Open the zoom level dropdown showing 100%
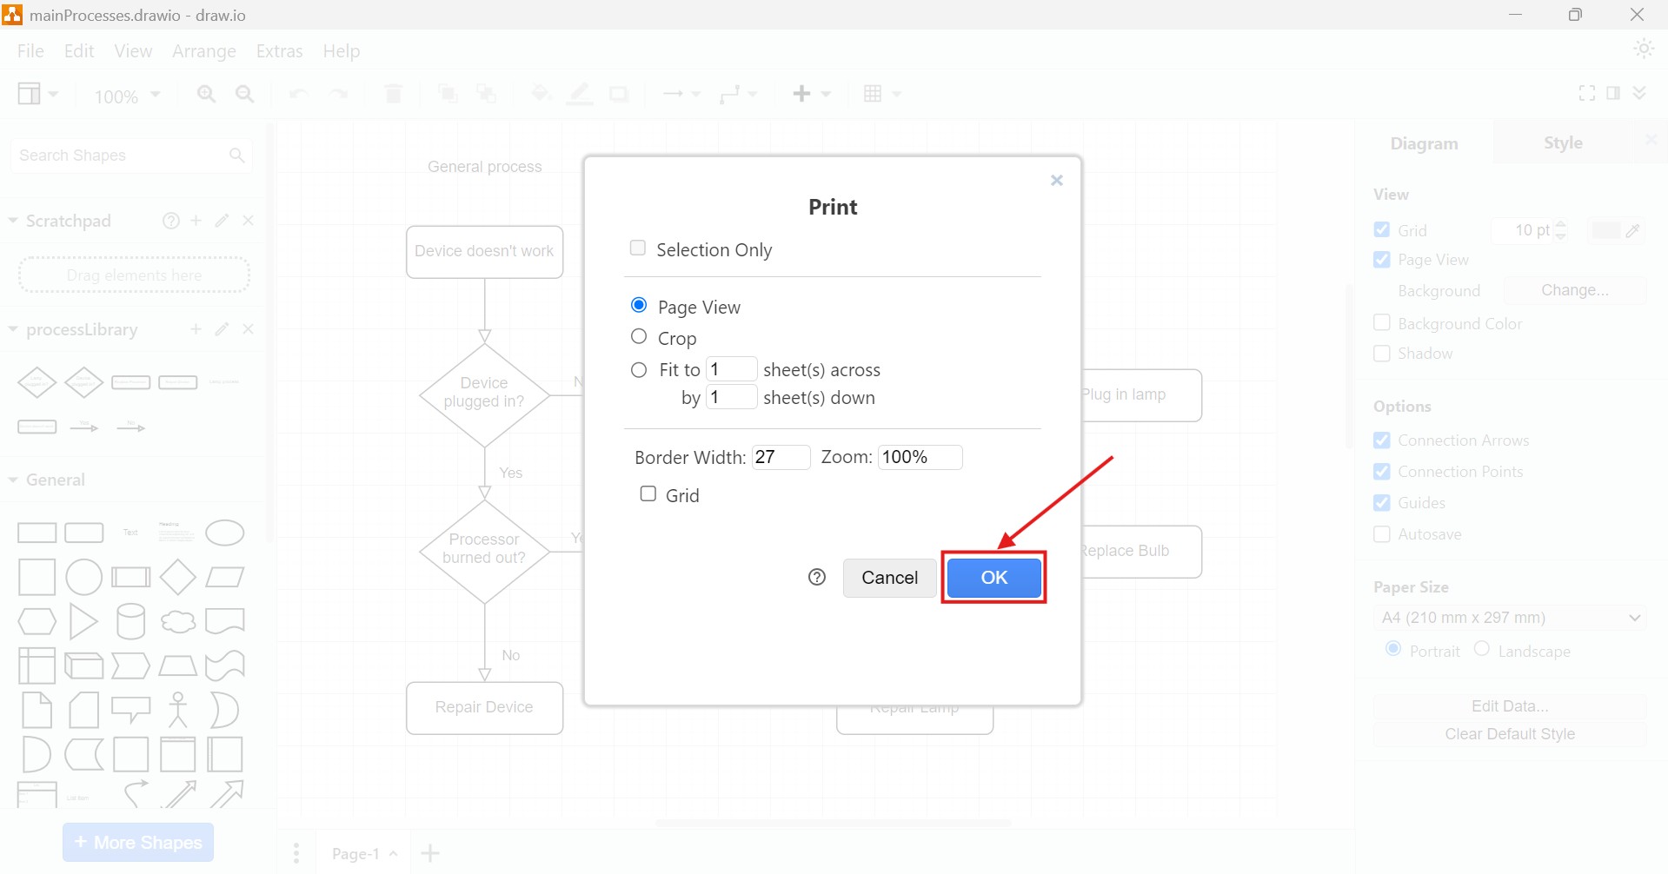The image size is (1668, 874). coord(126,96)
